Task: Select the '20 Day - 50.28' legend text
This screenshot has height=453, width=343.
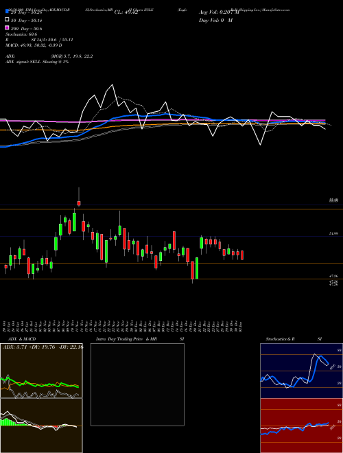Action: (26, 12)
